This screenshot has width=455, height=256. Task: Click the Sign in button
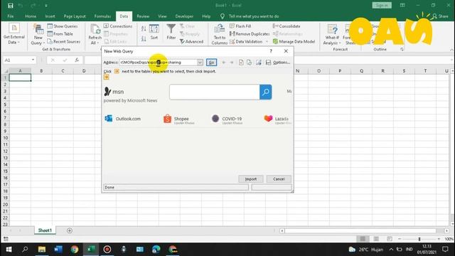click(382, 5)
